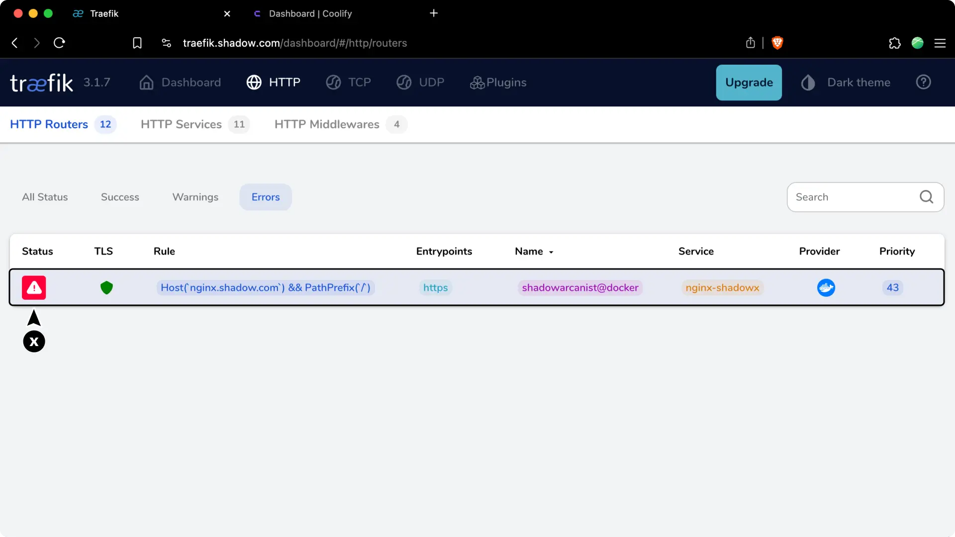Switch to Dashboard | Coolify tab

coord(310,13)
